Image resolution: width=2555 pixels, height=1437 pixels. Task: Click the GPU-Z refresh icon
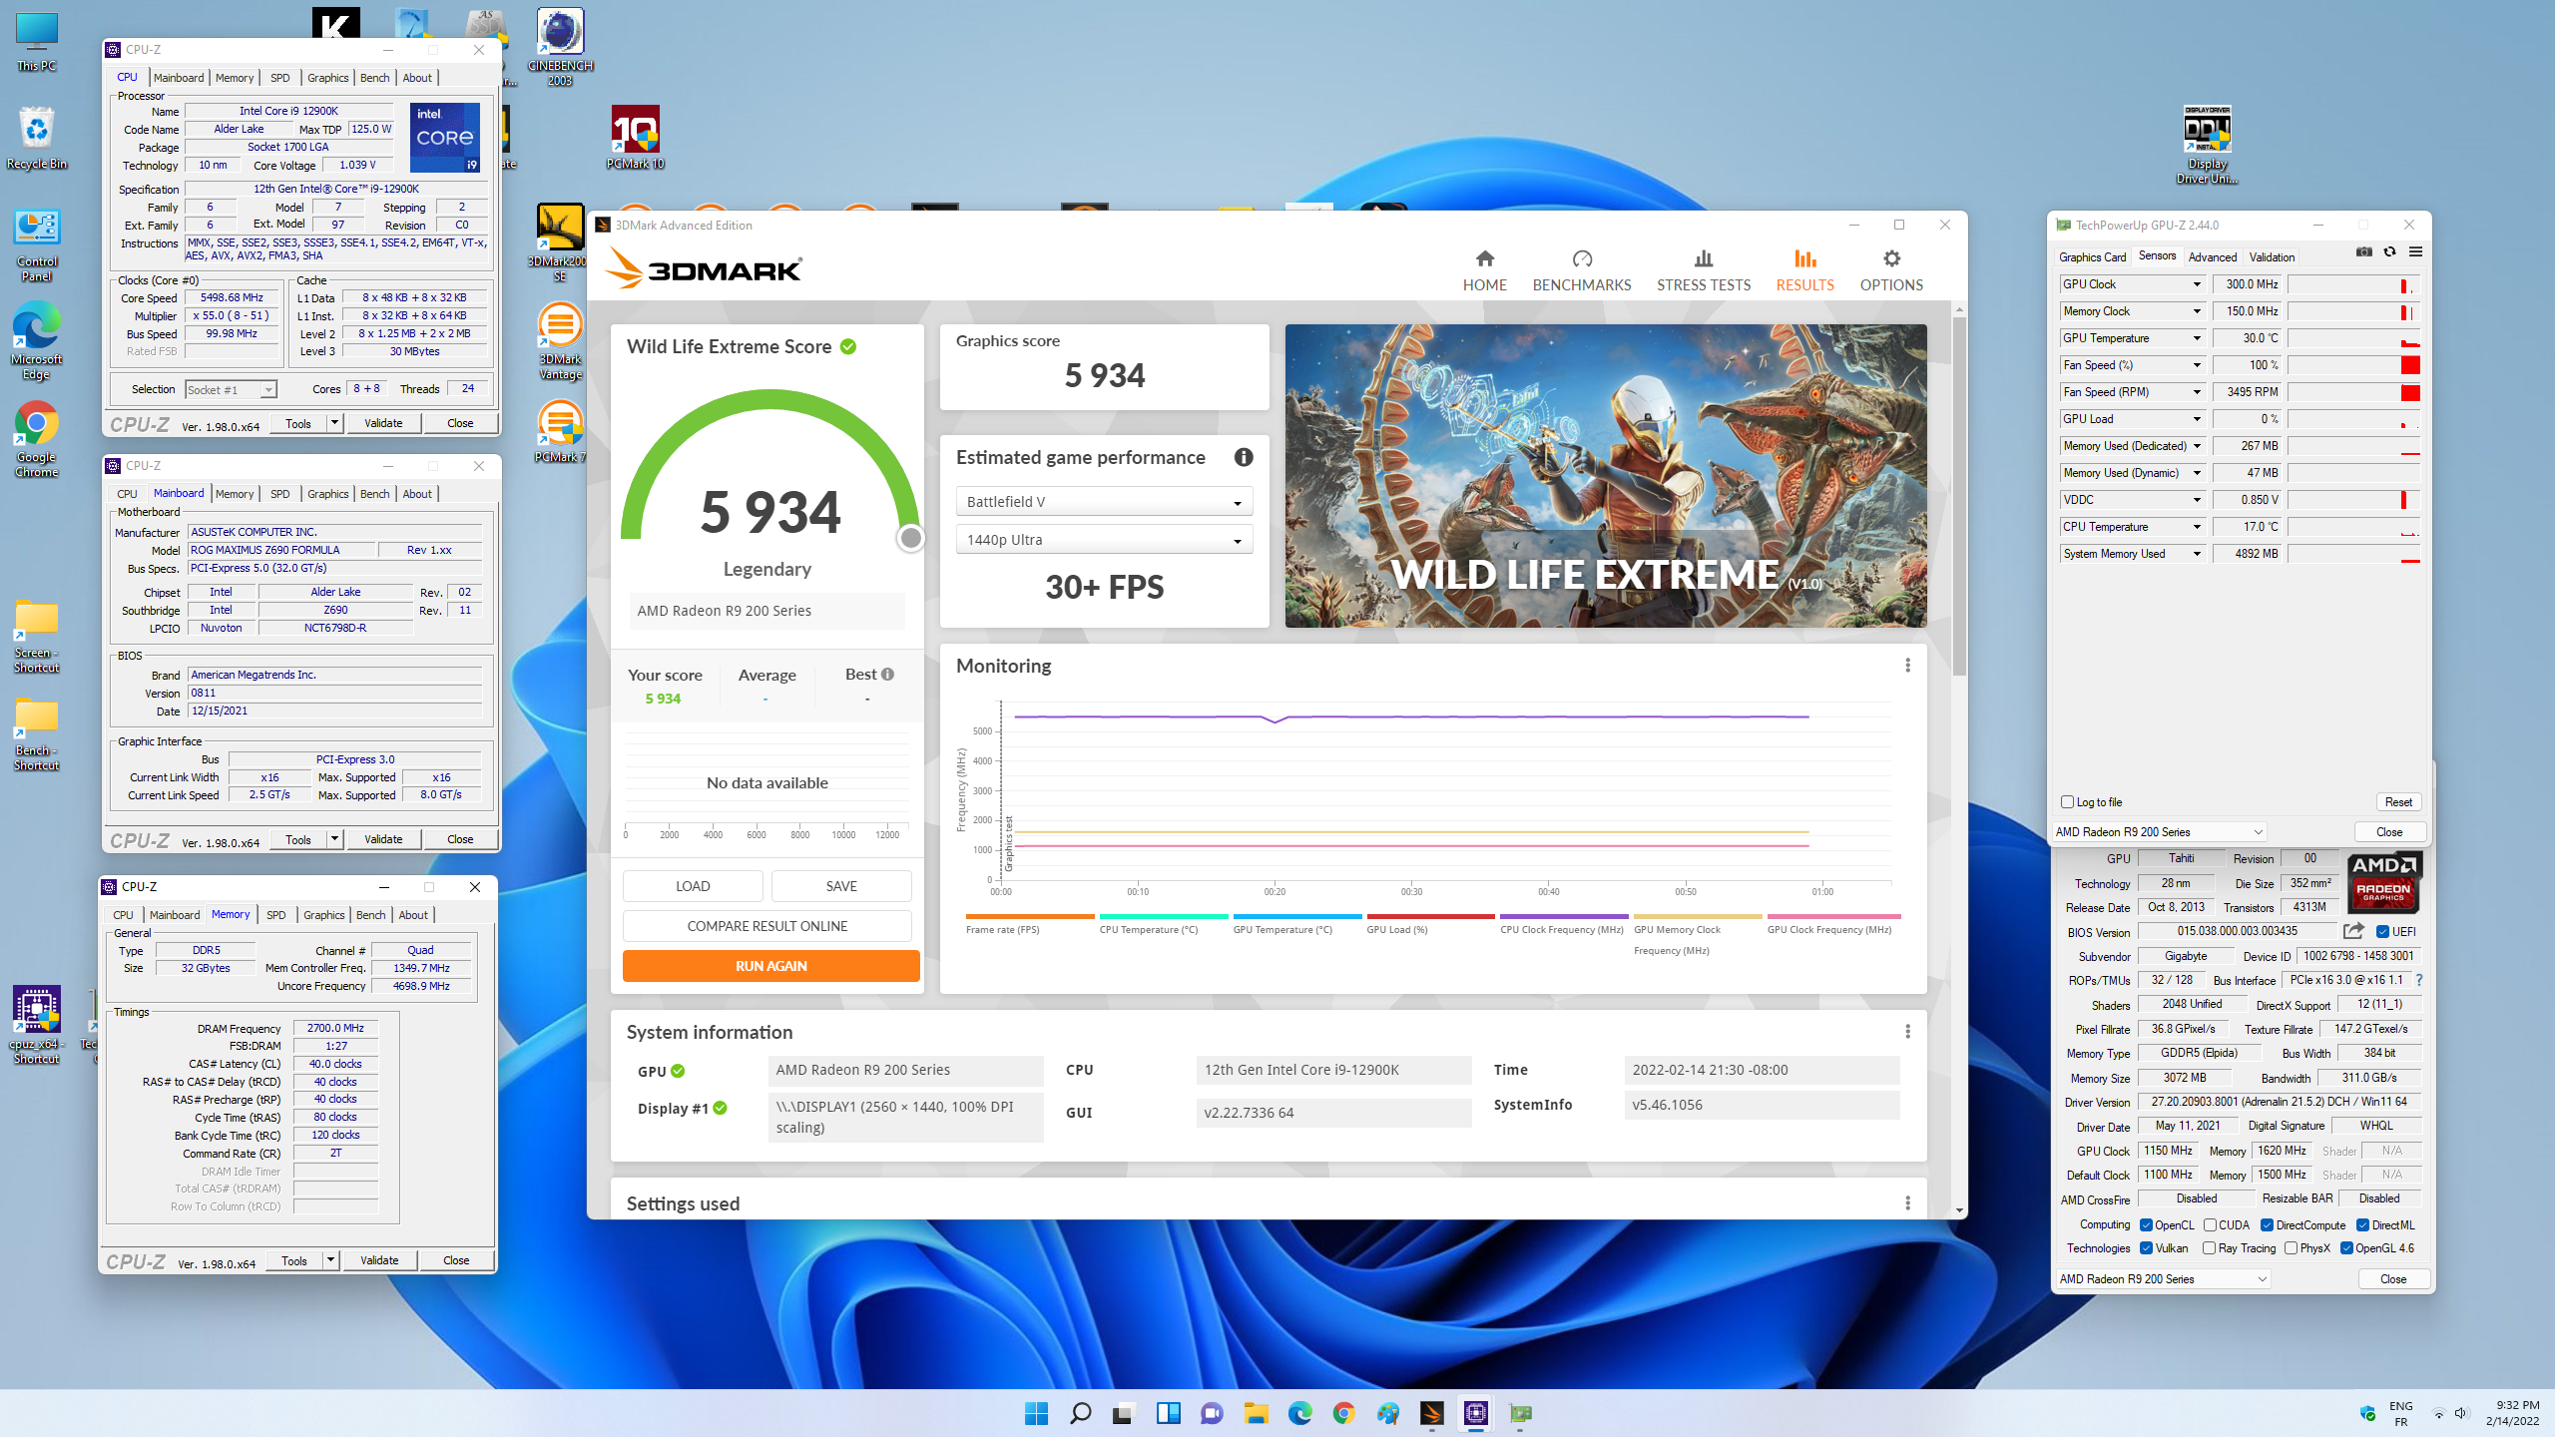click(2389, 252)
